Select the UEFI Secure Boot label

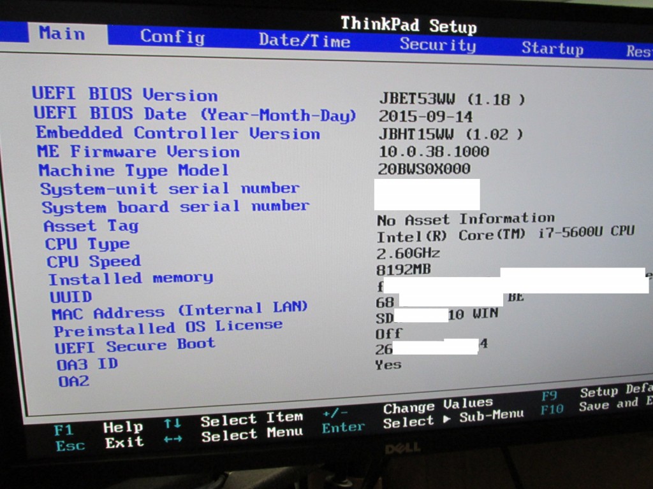click(135, 346)
